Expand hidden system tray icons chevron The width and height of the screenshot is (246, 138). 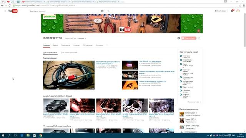coord(208,135)
